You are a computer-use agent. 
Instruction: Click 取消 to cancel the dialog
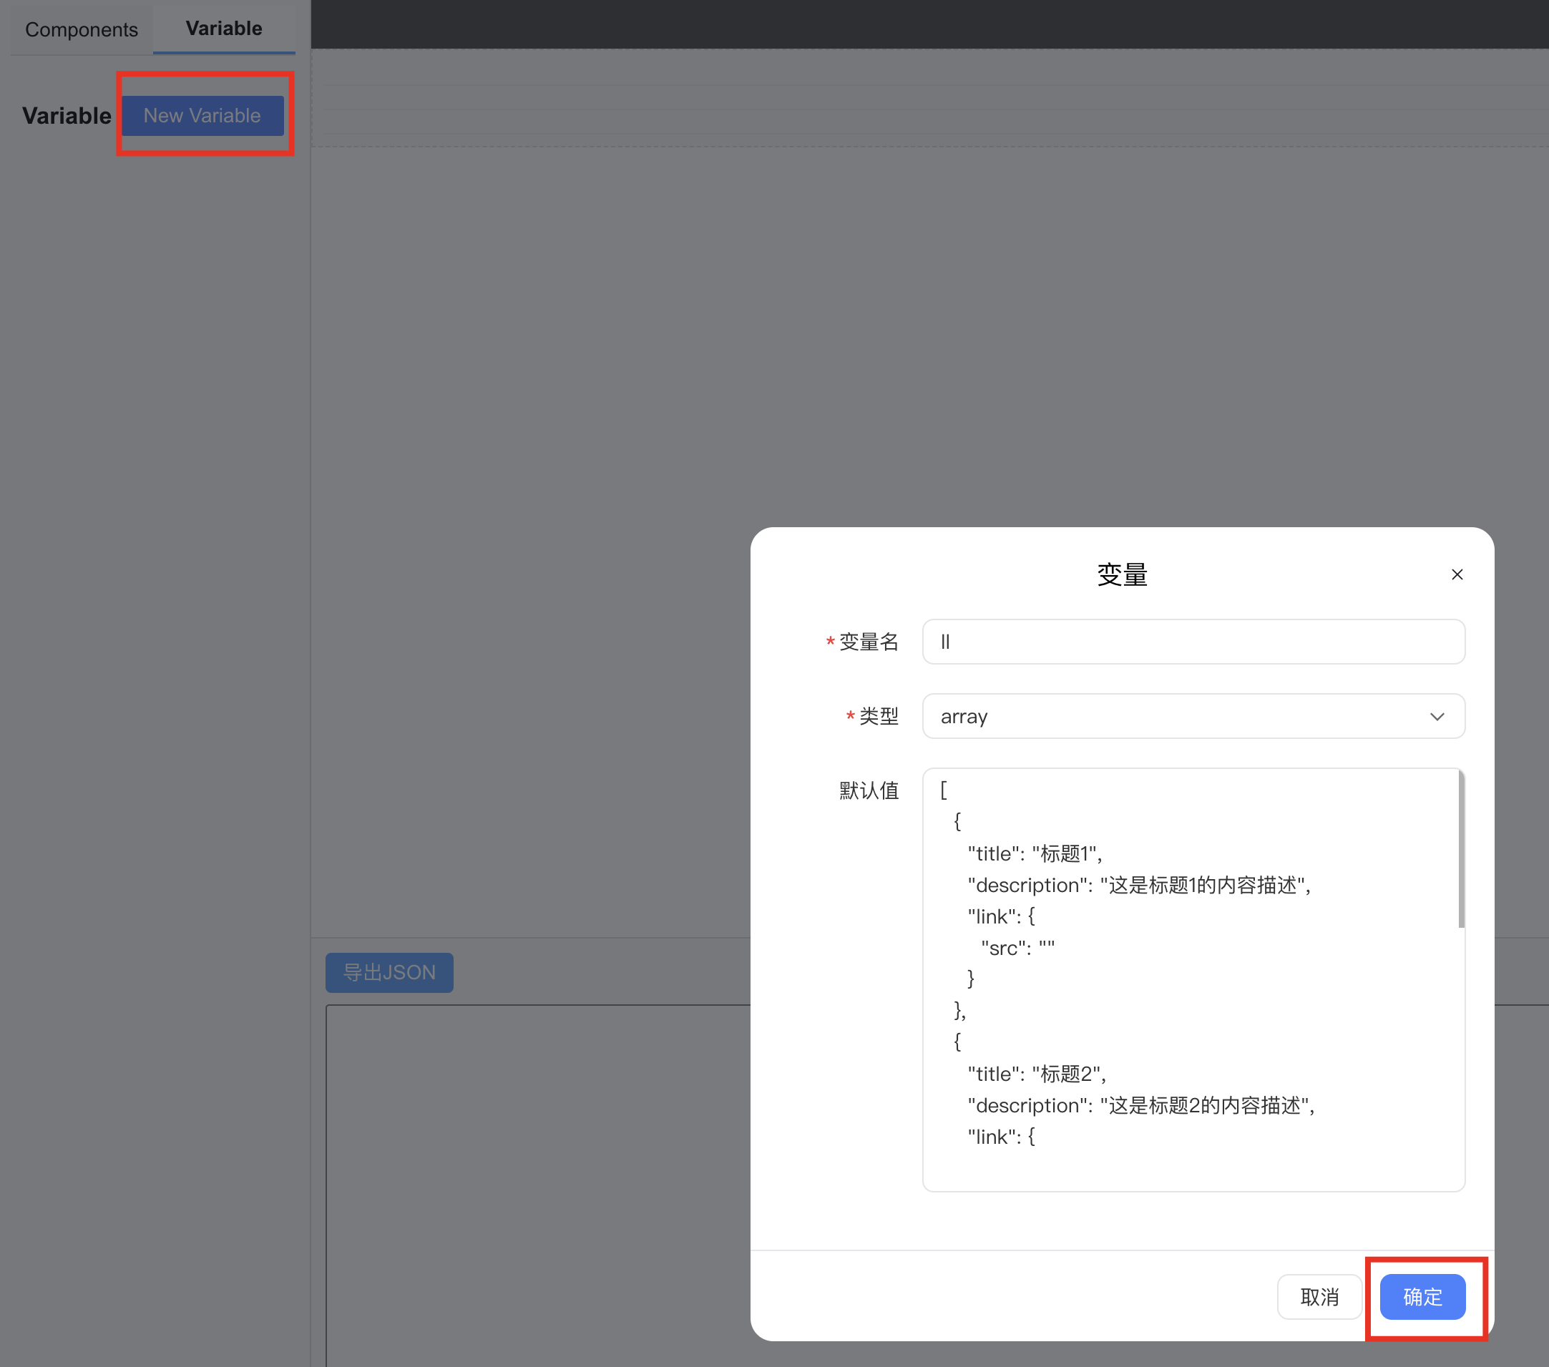(x=1319, y=1296)
